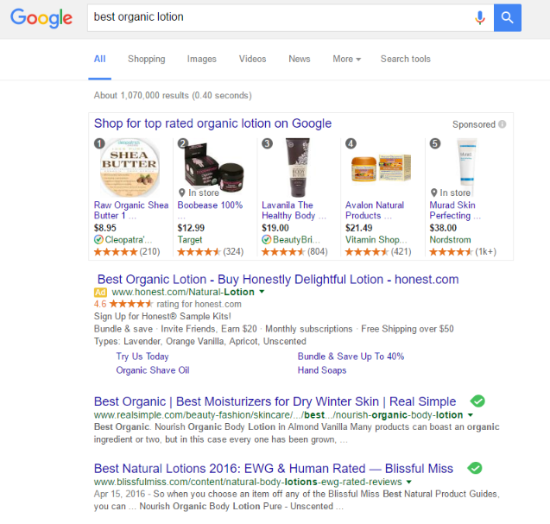Click the Boobease jar product image

pos(213,167)
